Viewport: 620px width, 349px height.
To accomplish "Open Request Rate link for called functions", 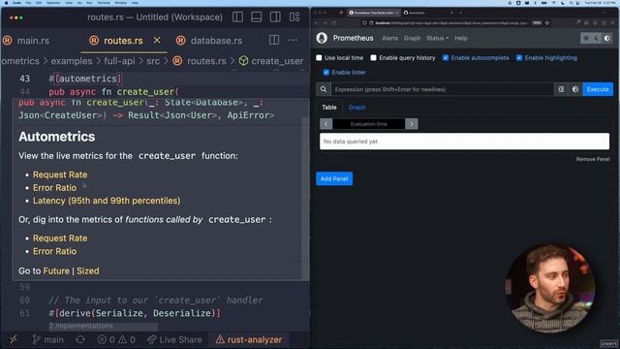I will click(x=60, y=238).
